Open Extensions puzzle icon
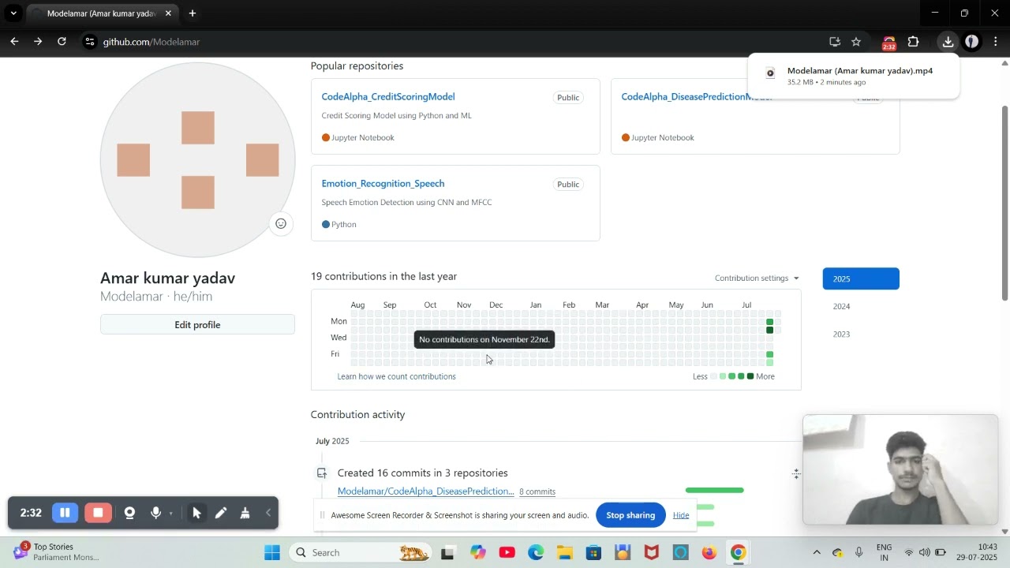The width and height of the screenshot is (1010, 568). (914, 42)
